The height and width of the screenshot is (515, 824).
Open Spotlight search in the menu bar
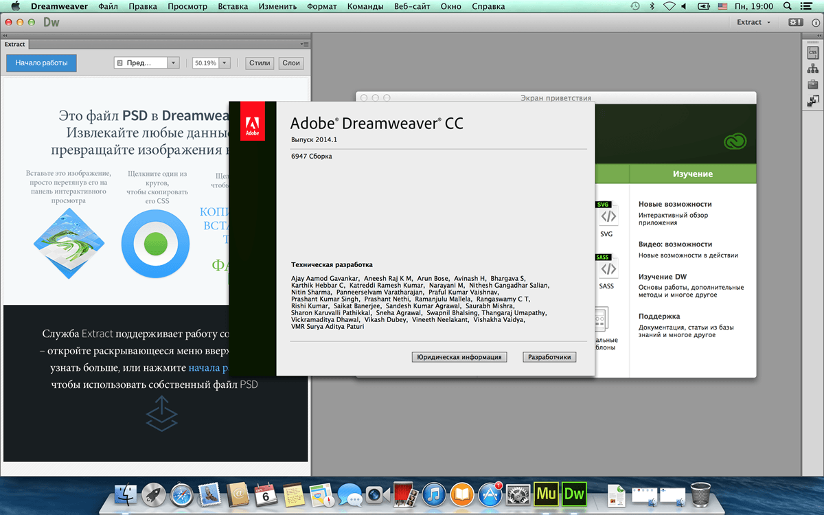(788, 6)
